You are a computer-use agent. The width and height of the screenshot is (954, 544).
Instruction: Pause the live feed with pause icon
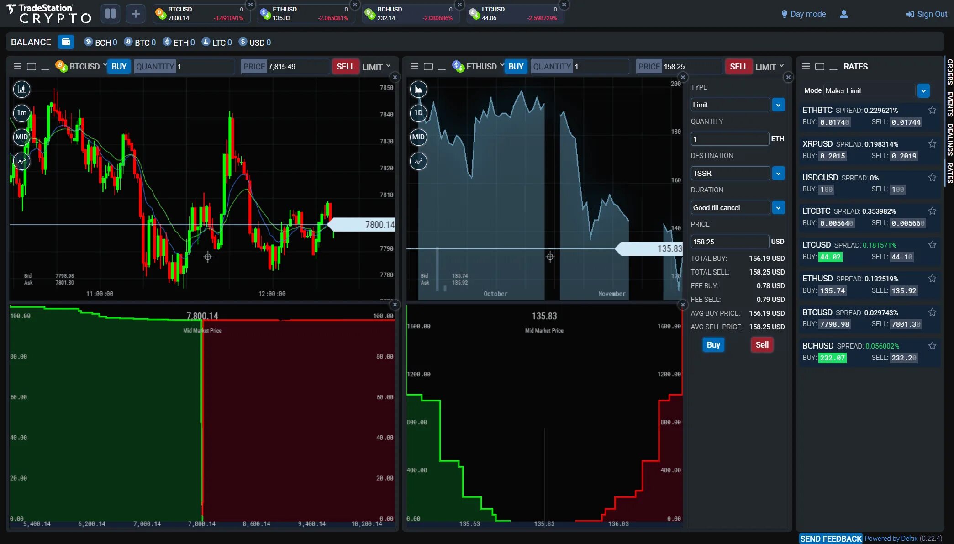click(x=111, y=14)
